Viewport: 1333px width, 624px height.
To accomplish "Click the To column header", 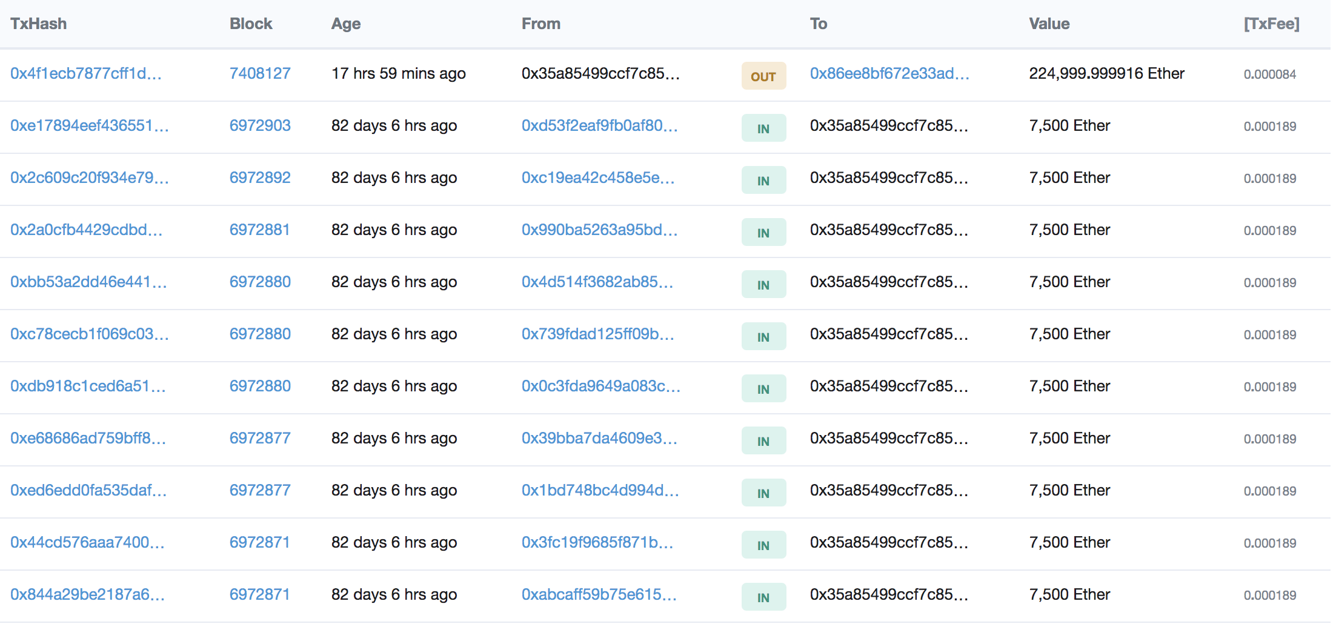I will 819,24.
